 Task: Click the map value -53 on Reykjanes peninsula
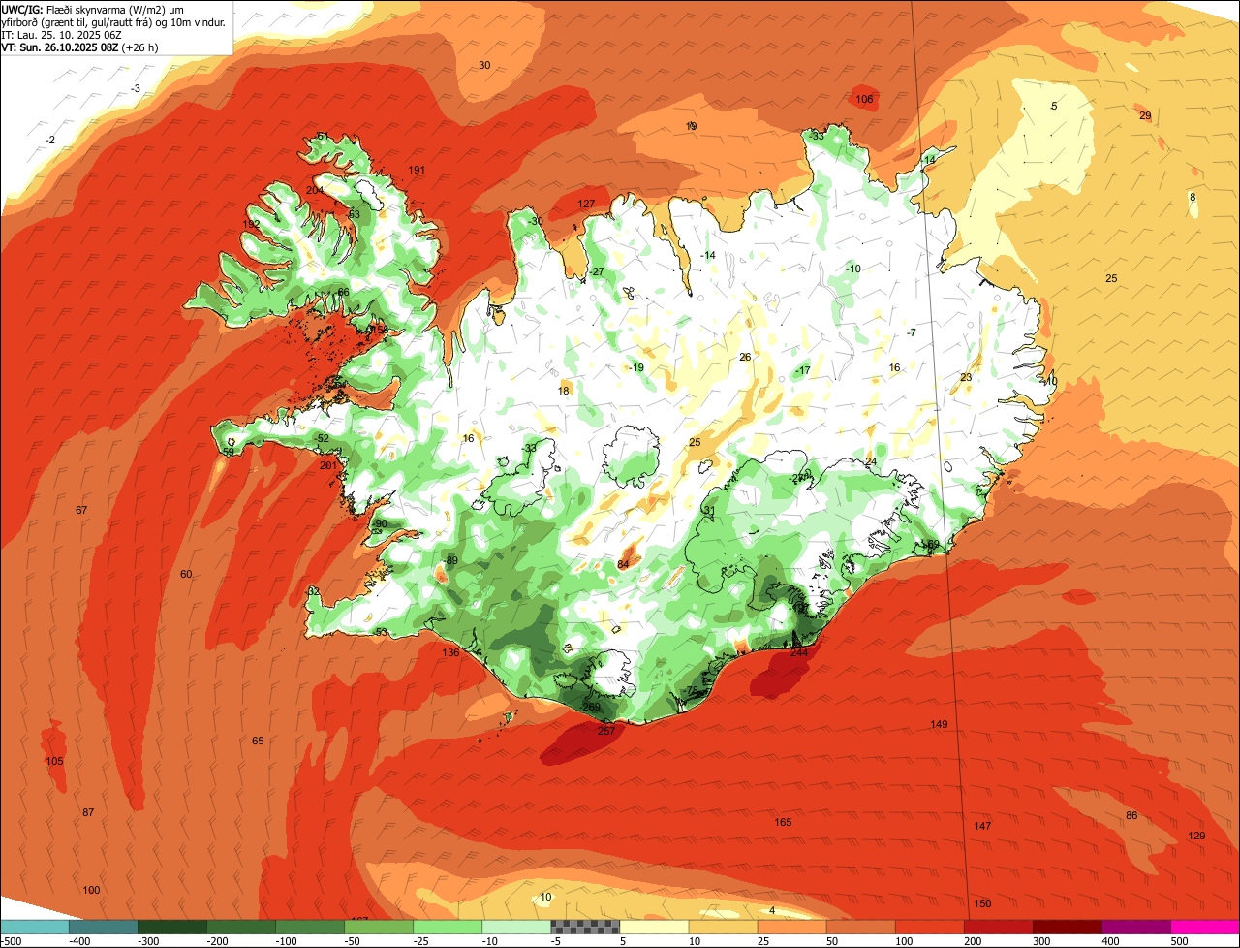381,632
